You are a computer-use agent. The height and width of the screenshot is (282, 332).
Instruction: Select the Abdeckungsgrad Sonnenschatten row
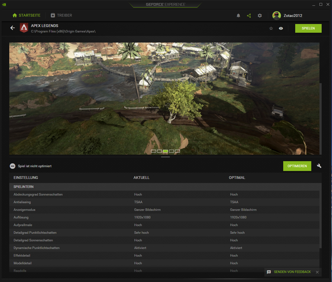pyautogui.click(x=164, y=194)
